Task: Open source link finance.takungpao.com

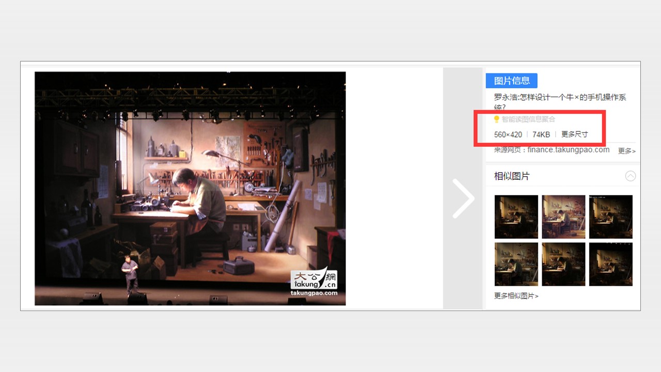Action: 568,150
